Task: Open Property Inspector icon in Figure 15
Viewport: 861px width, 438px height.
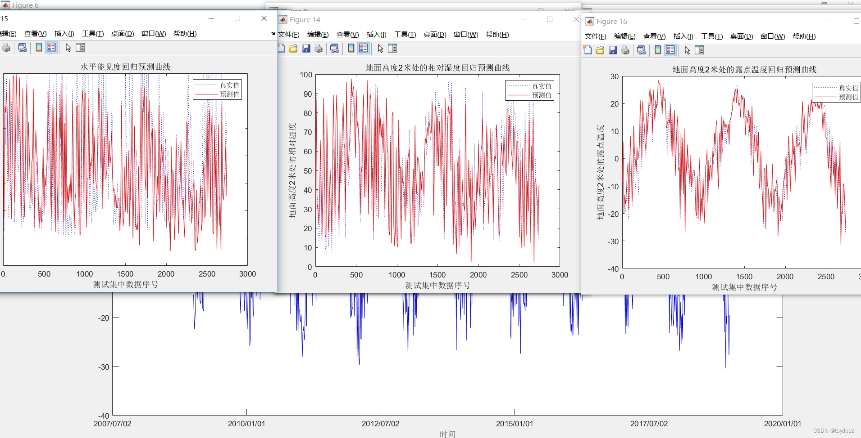Action: pos(80,47)
